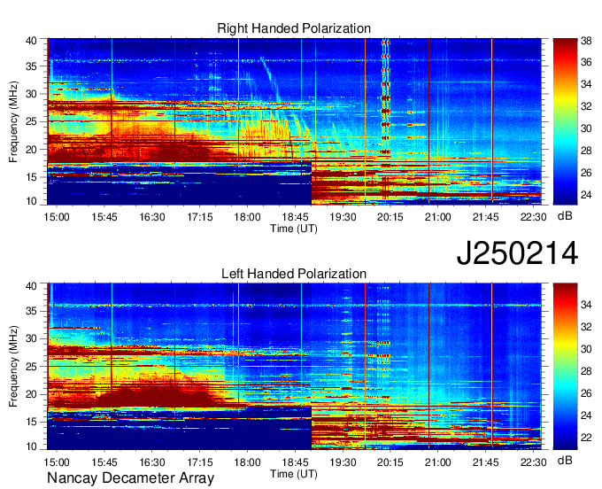
Task: Click "10" MHz tick on Right Handed plot
Action: pyautogui.click(x=31, y=201)
